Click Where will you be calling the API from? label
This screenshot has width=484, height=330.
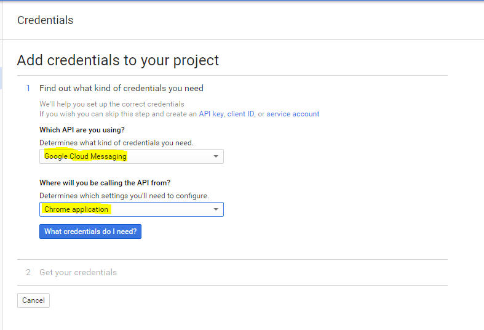tap(105, 183)
